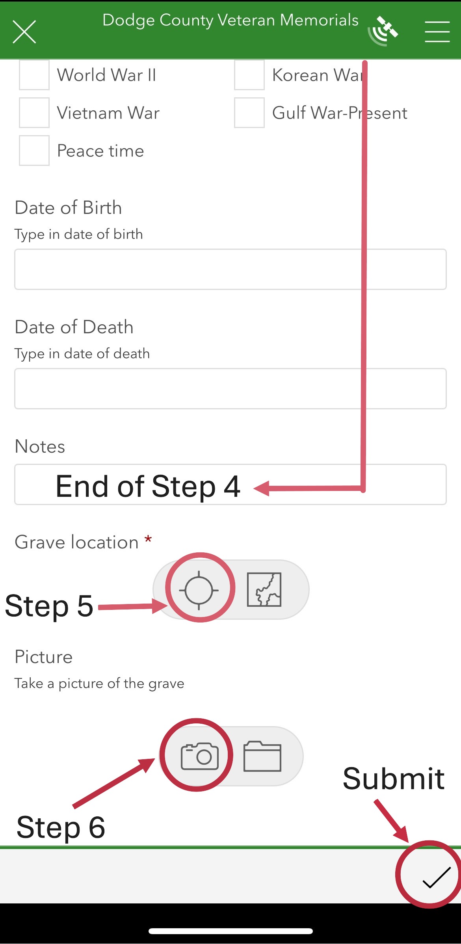Check the Korean War box
The image size is (461, 944).
(249, 75)
